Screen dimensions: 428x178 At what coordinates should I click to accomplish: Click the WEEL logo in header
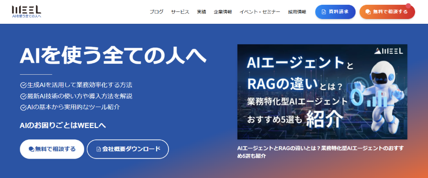pyautogui.click(x=26, y=12)
